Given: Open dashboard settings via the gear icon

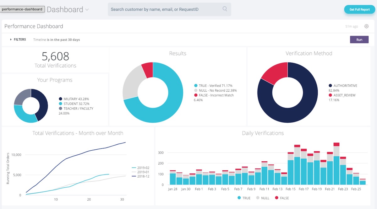Looking at the screenshot, I should [x=366, y=26].
